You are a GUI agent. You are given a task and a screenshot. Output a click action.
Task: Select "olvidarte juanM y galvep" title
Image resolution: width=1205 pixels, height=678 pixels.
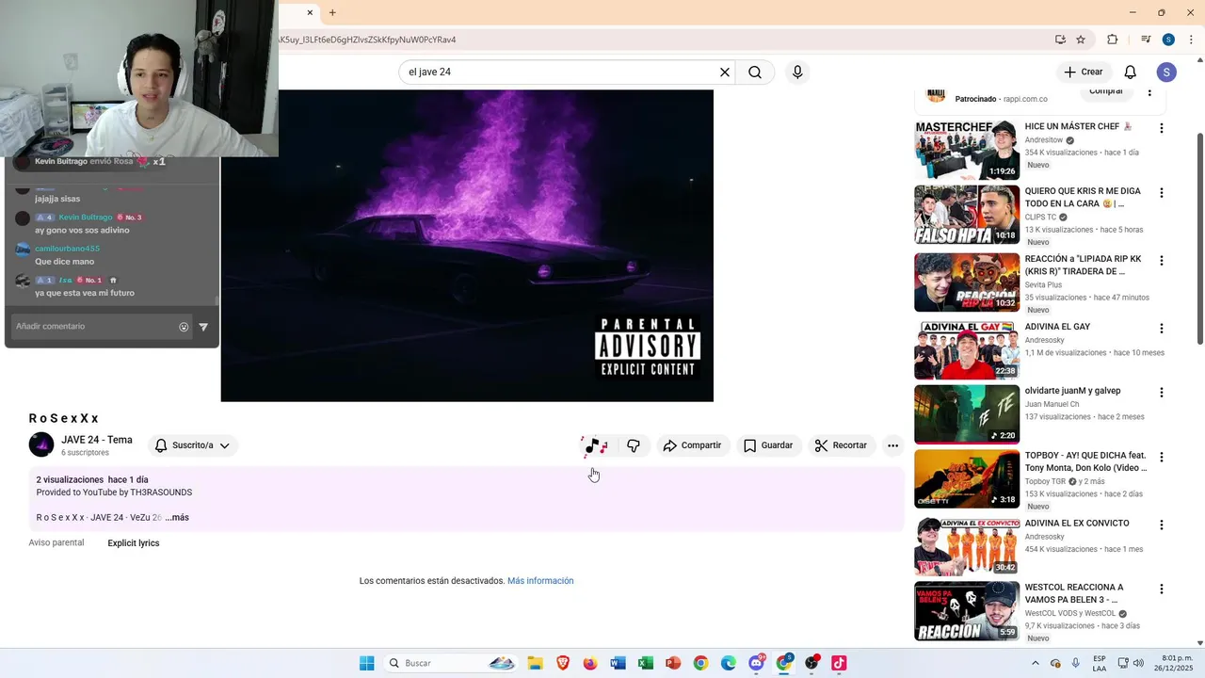tap(1073, 391)
